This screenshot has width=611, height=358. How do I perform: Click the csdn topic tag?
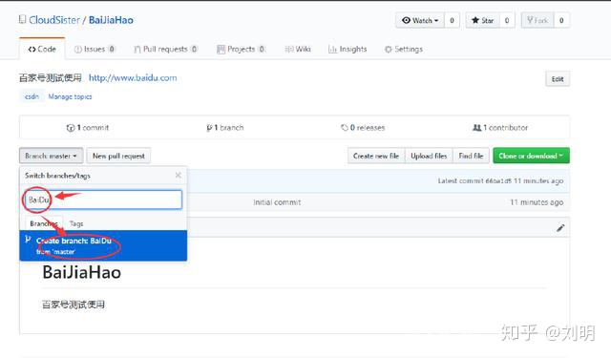[x=32, y=96]
